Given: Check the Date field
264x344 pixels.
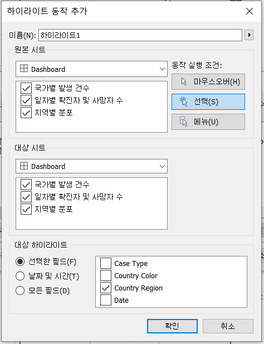Looking at the screenshot, I should click(106, 300).
